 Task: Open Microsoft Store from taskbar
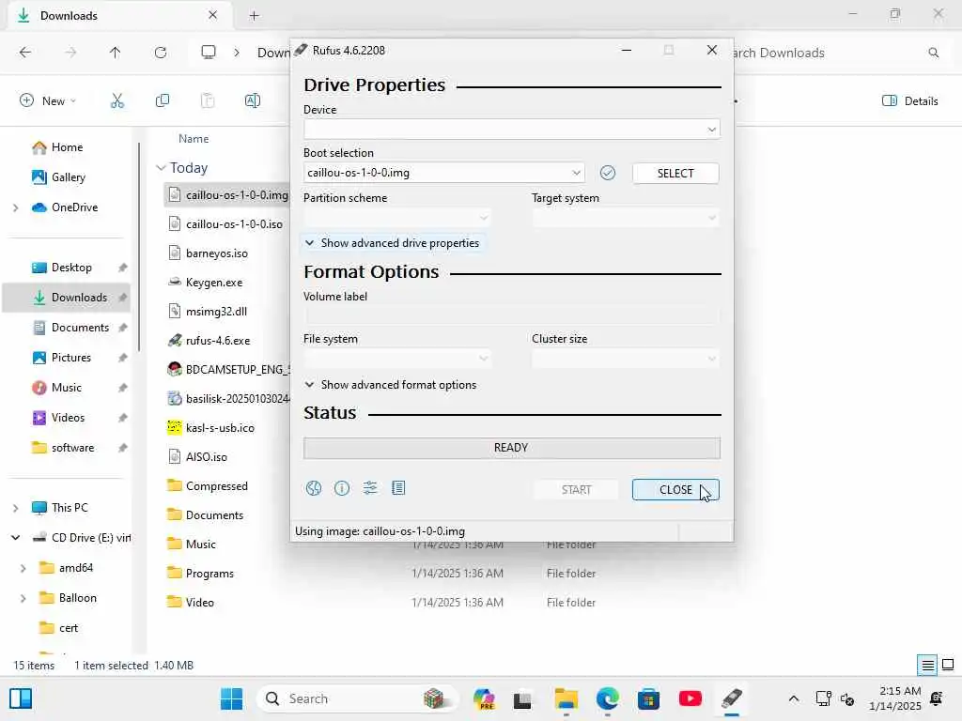coord(648,698)
